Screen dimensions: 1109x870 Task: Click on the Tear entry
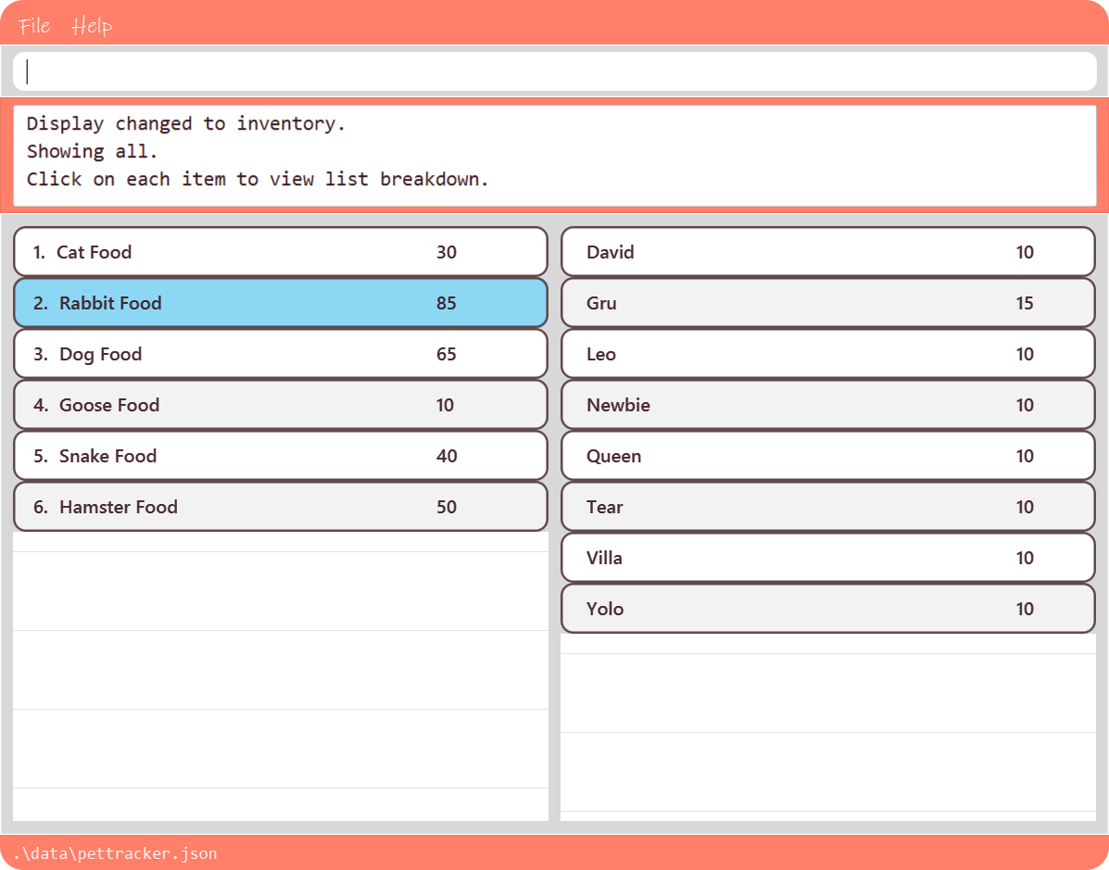point(827,507)
